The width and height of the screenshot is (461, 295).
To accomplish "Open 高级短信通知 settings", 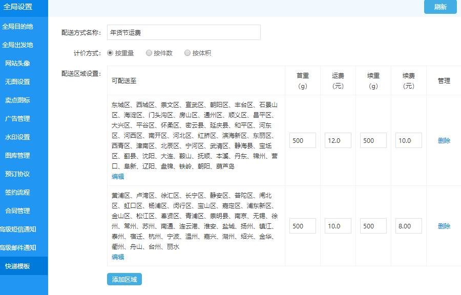I will pyautogui.click(x=18, y=229).
